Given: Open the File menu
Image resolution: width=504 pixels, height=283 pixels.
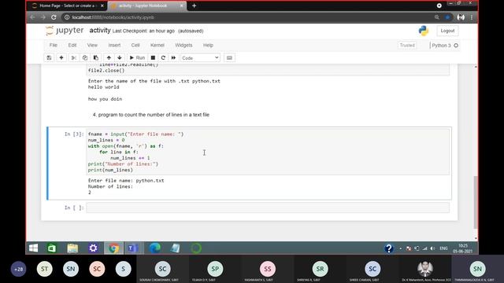Looking at the screenshot, I should [54, 46].
